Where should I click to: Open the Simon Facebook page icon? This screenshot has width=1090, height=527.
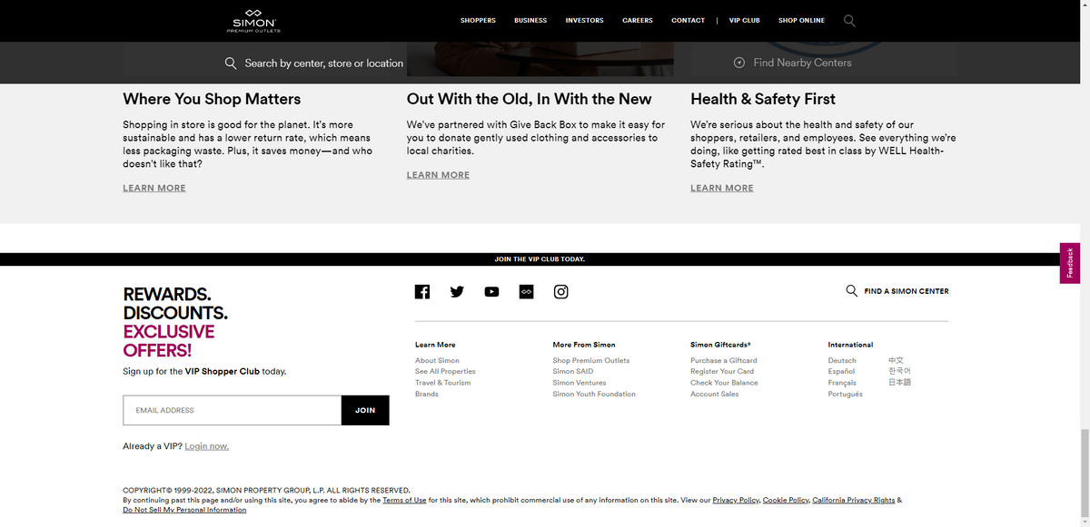422,291
